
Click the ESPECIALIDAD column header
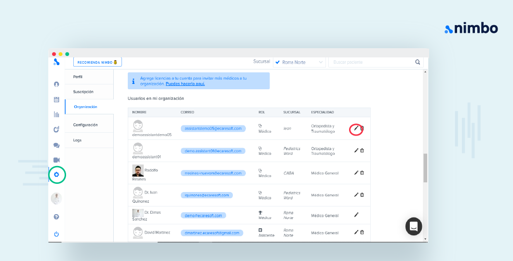click(322, 112)
